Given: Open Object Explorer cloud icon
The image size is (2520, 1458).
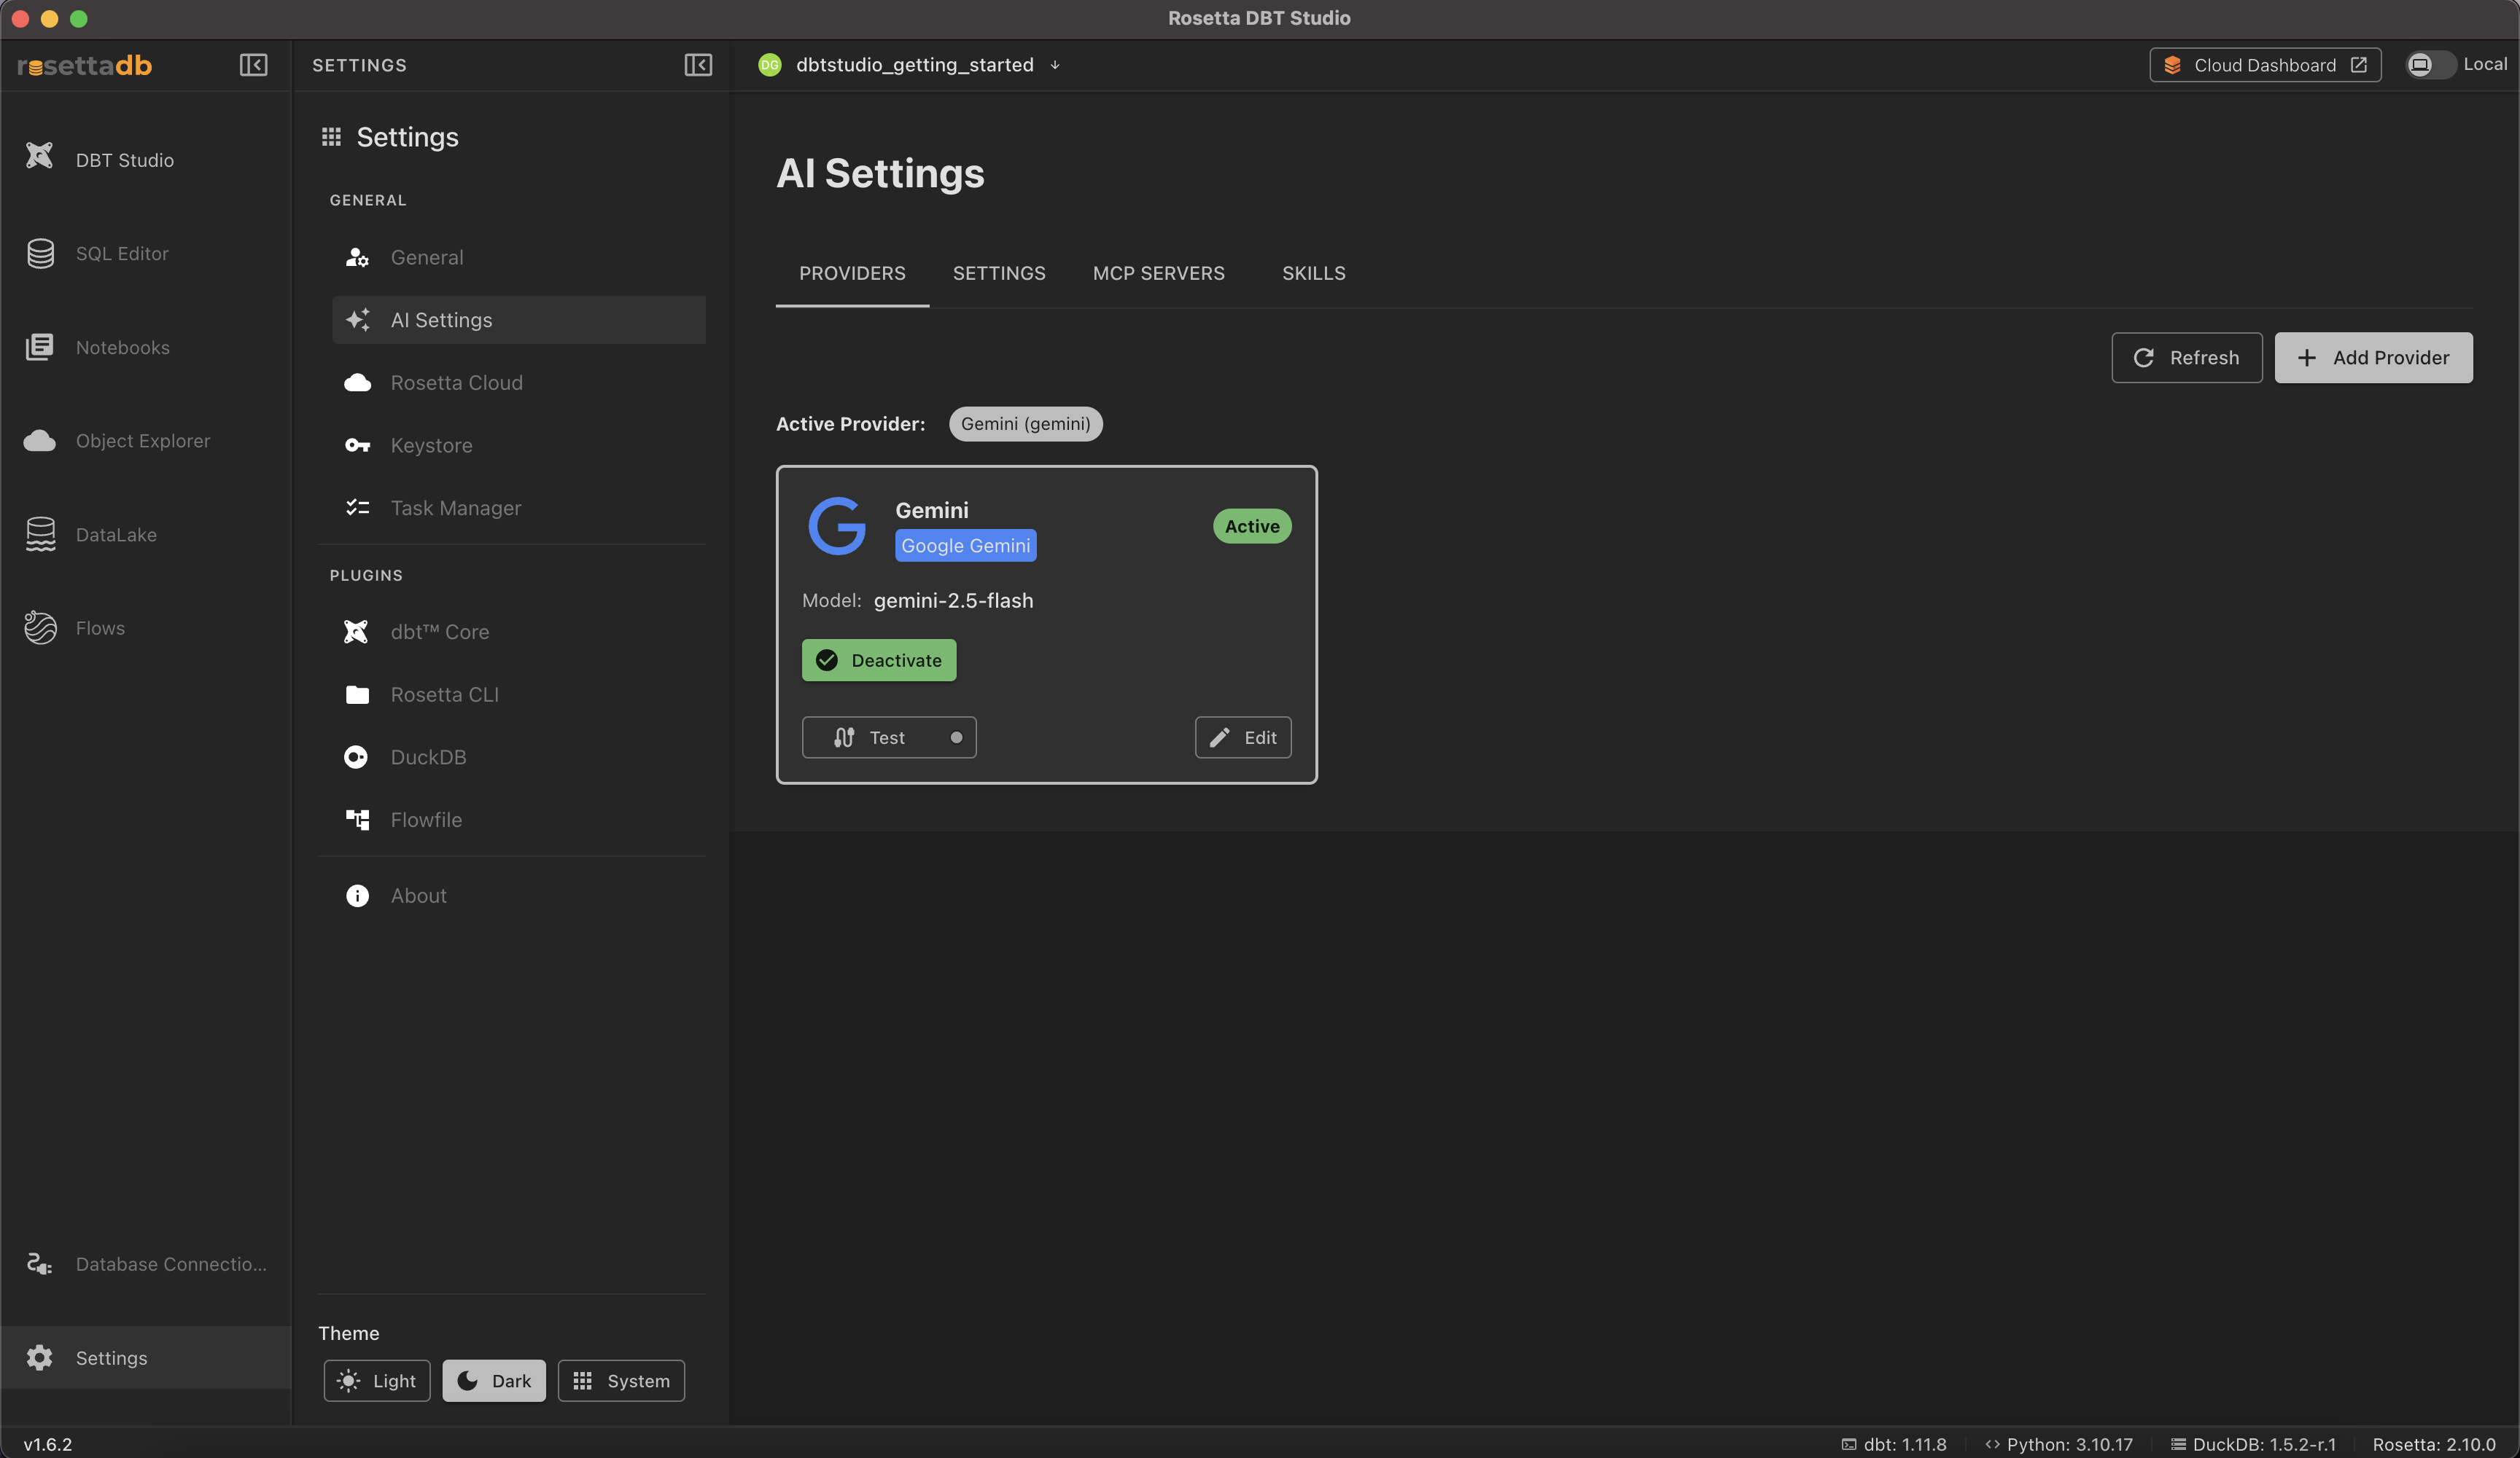Looking at the screenshot, I should [x=40, y=441].
